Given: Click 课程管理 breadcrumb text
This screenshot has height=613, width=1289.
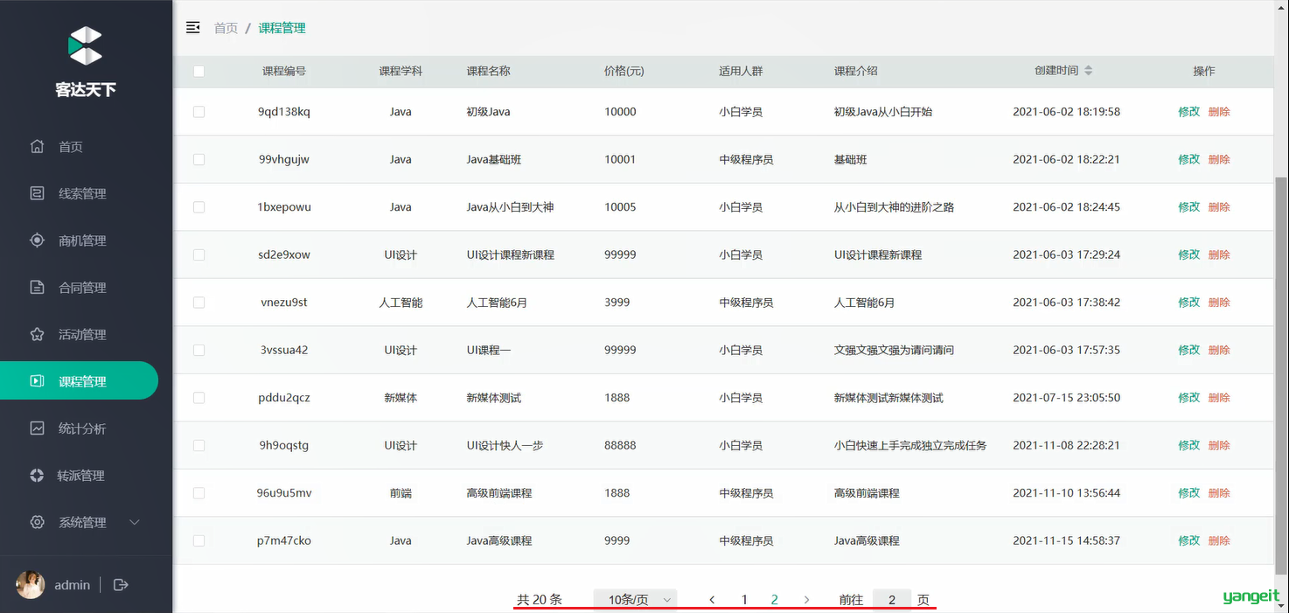Looking at the screenshot, I should [x=282, y=28].
